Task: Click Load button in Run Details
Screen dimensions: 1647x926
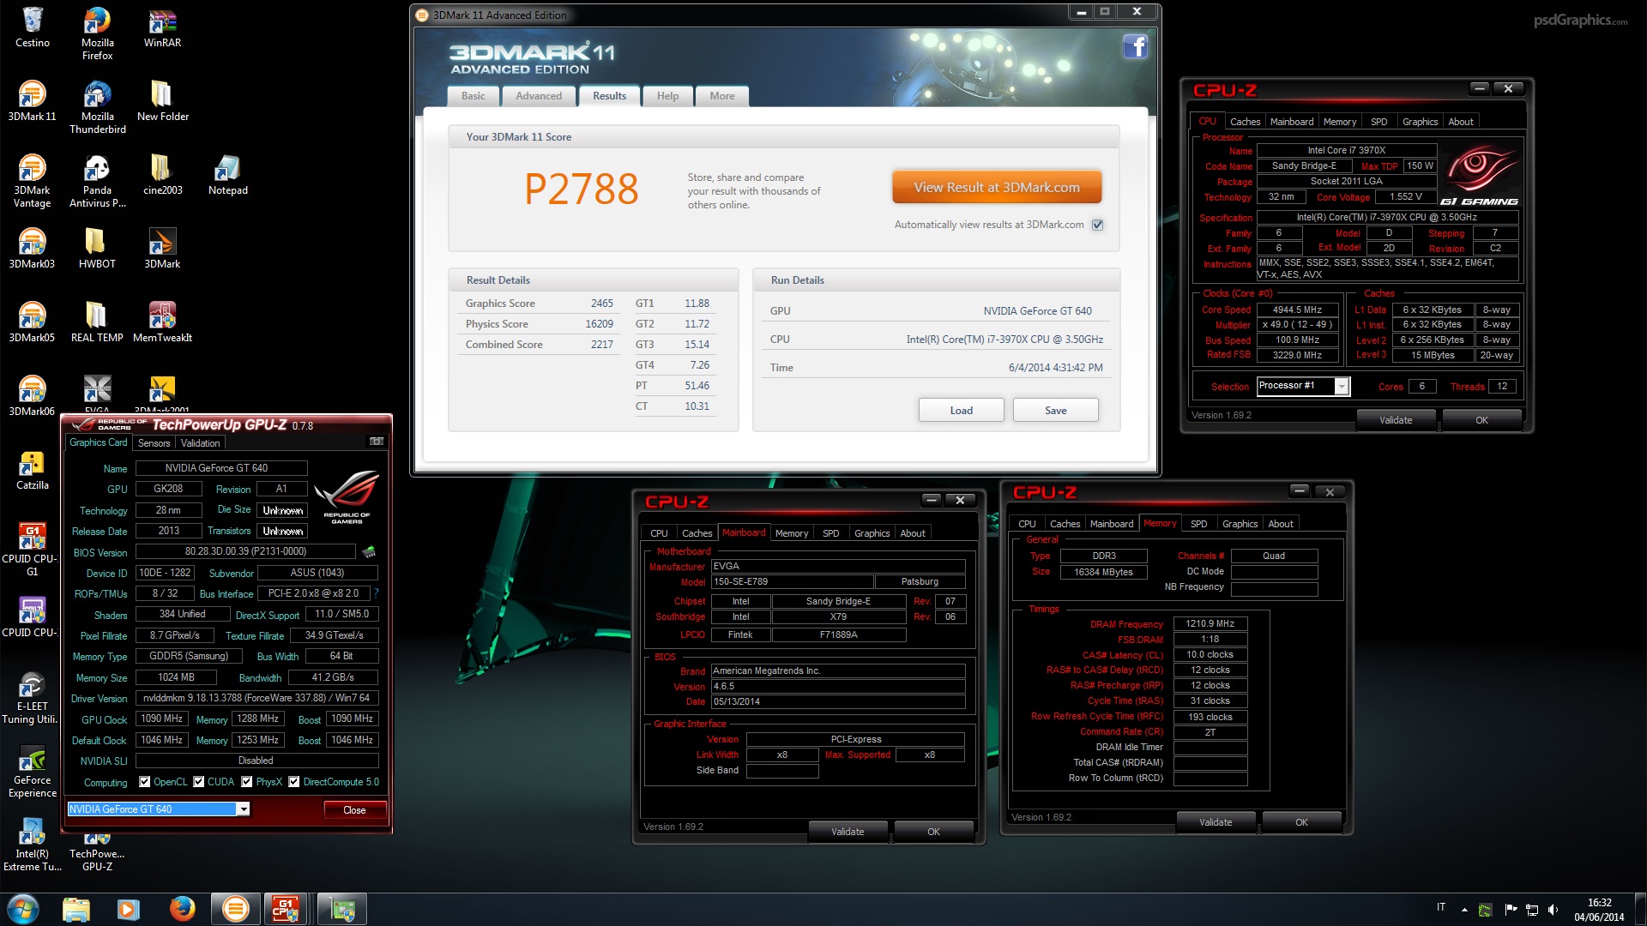Action: click(x=962, y=411)
